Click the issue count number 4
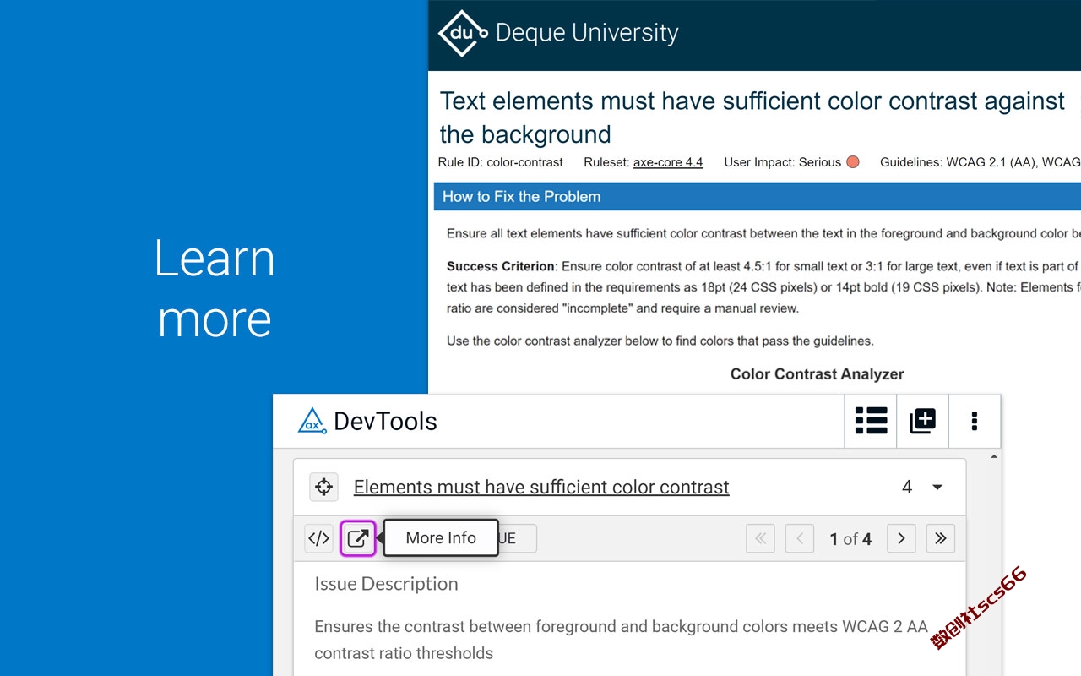The height and width of the screenshot is (676, 1081). (x=907, y=488)
